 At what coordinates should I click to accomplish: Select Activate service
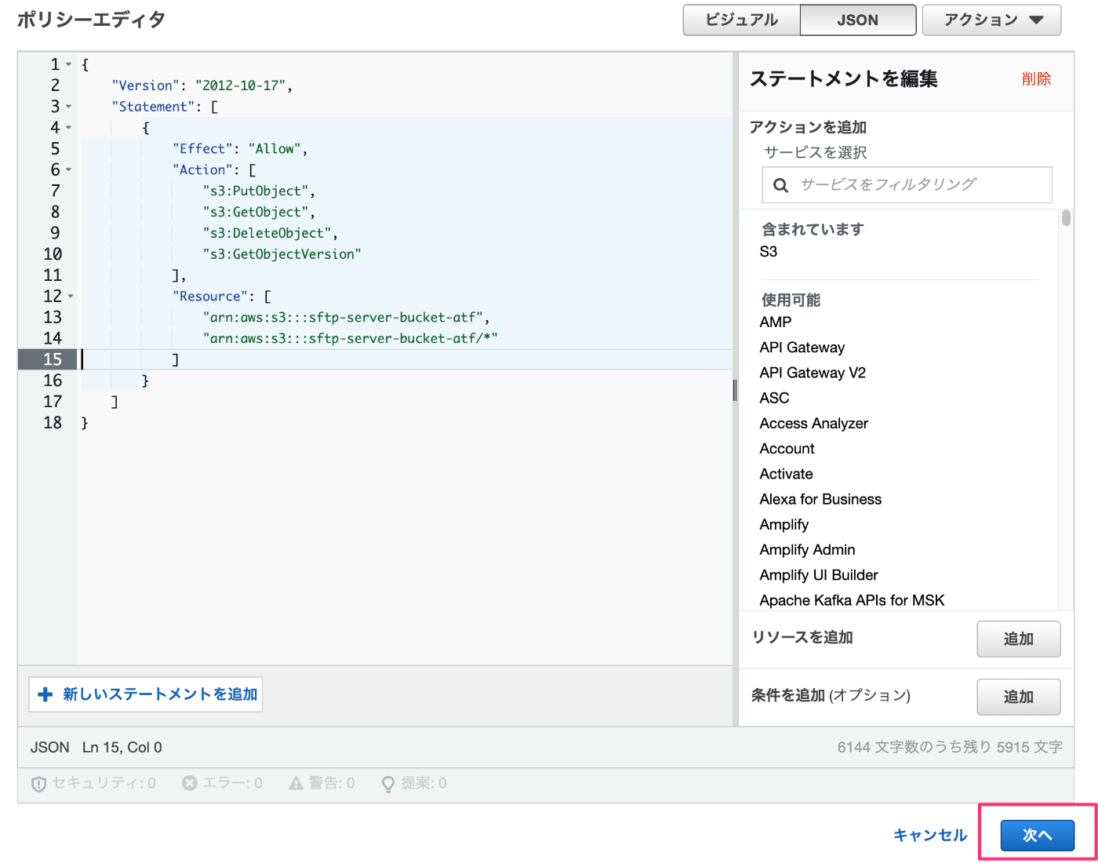pyautogui.click(x=786, y=474)
